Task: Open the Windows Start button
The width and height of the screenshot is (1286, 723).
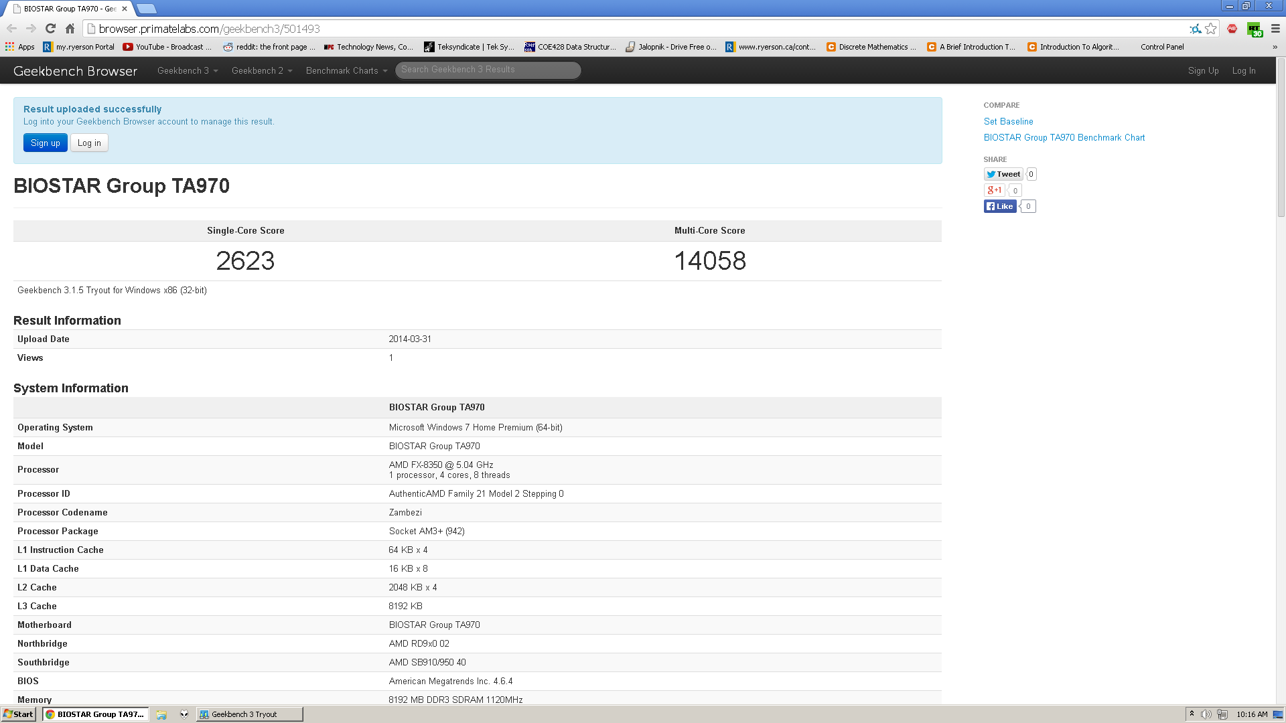Action: point(18,714)
